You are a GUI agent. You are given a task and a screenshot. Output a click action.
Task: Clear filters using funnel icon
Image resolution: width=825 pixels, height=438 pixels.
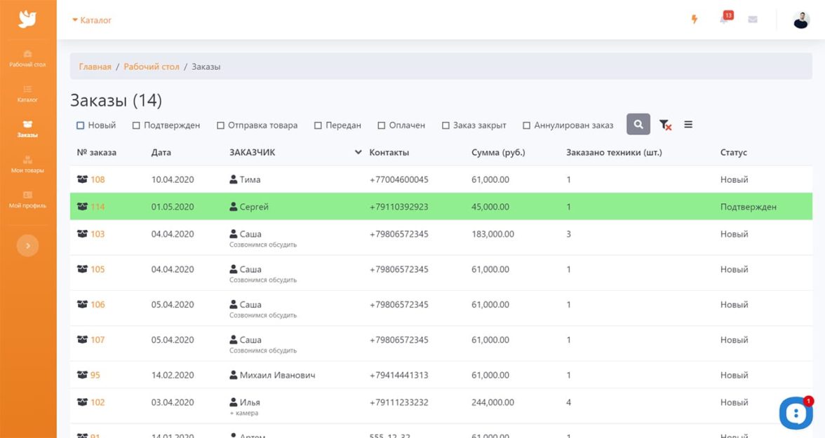[x=665, y=125]
